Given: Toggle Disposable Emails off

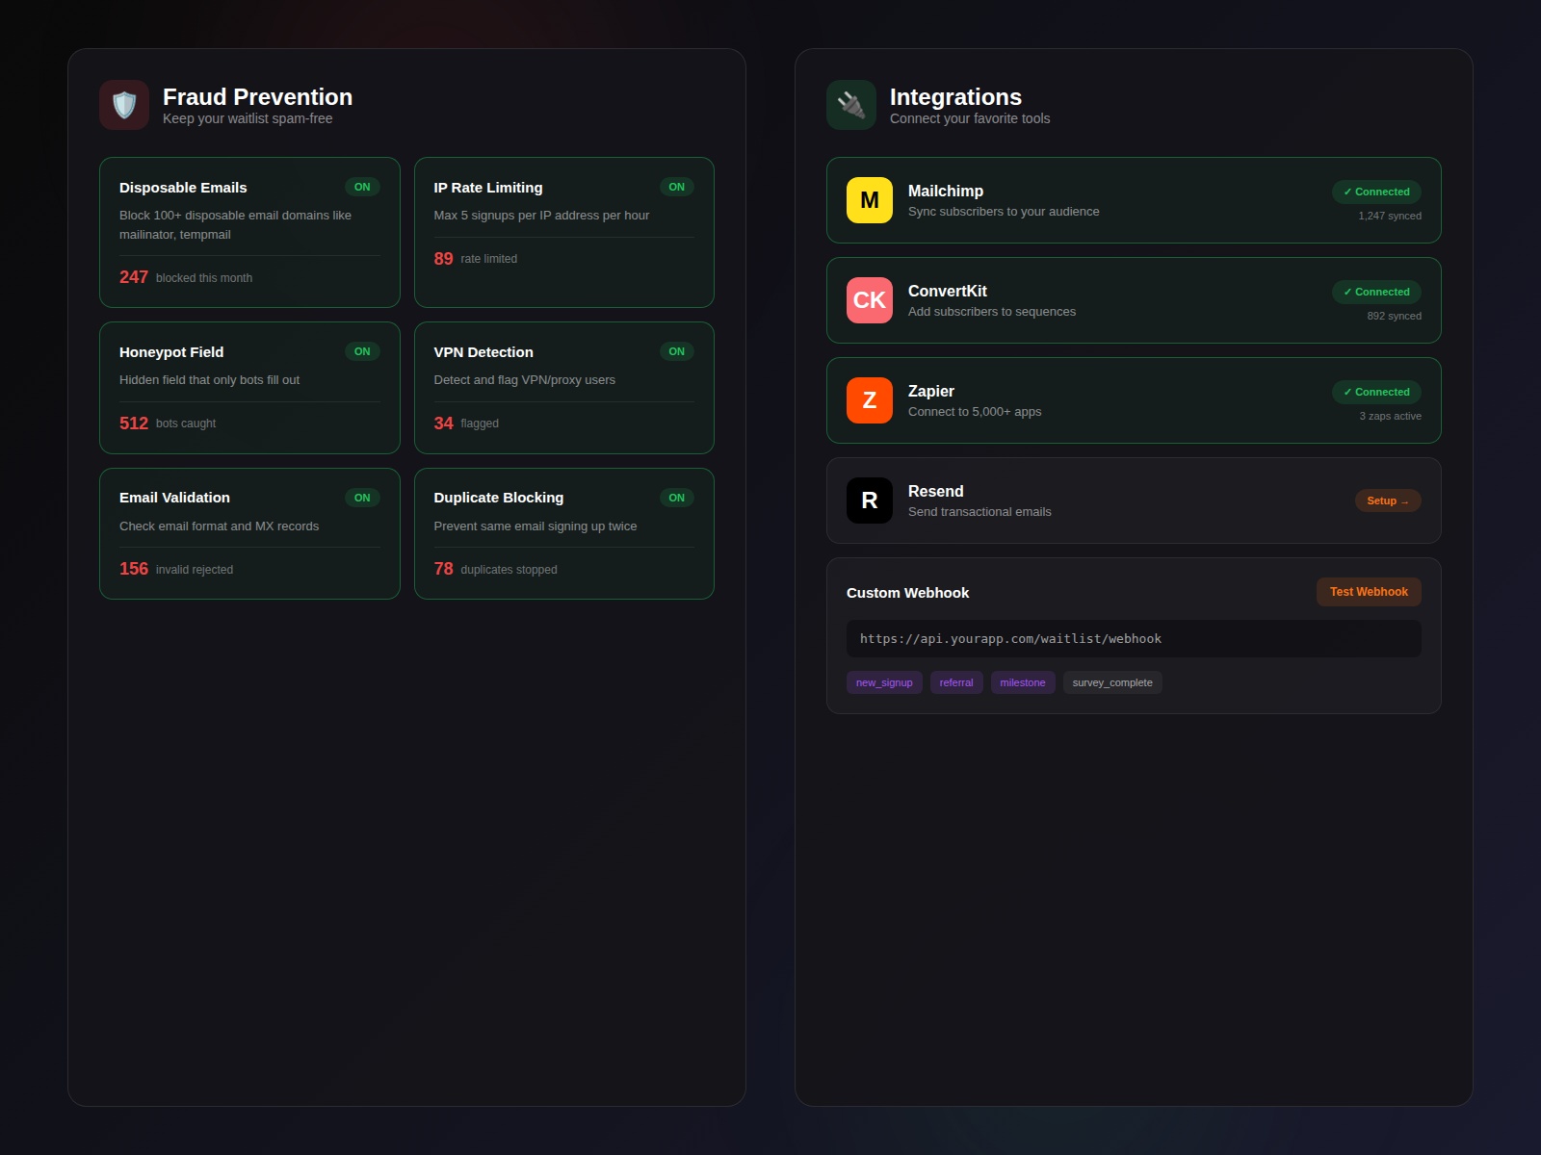Looking at the screenshot, I should 363,187.
